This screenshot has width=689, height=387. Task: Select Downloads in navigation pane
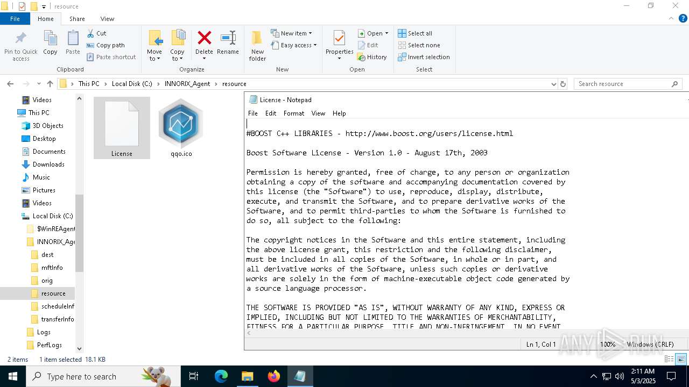[x=48, y=164]
